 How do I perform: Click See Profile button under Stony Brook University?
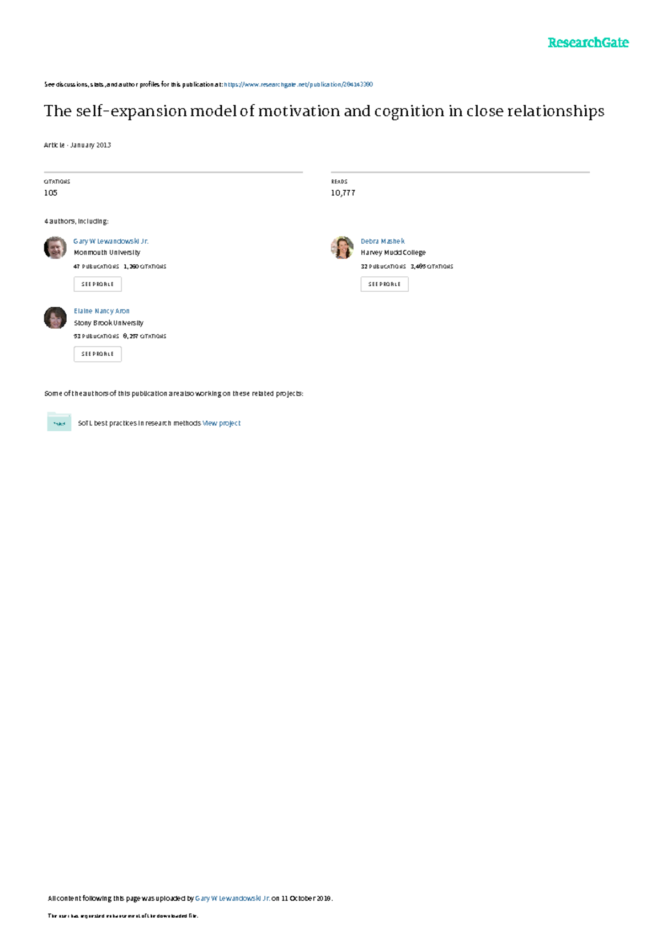(98, 354)
